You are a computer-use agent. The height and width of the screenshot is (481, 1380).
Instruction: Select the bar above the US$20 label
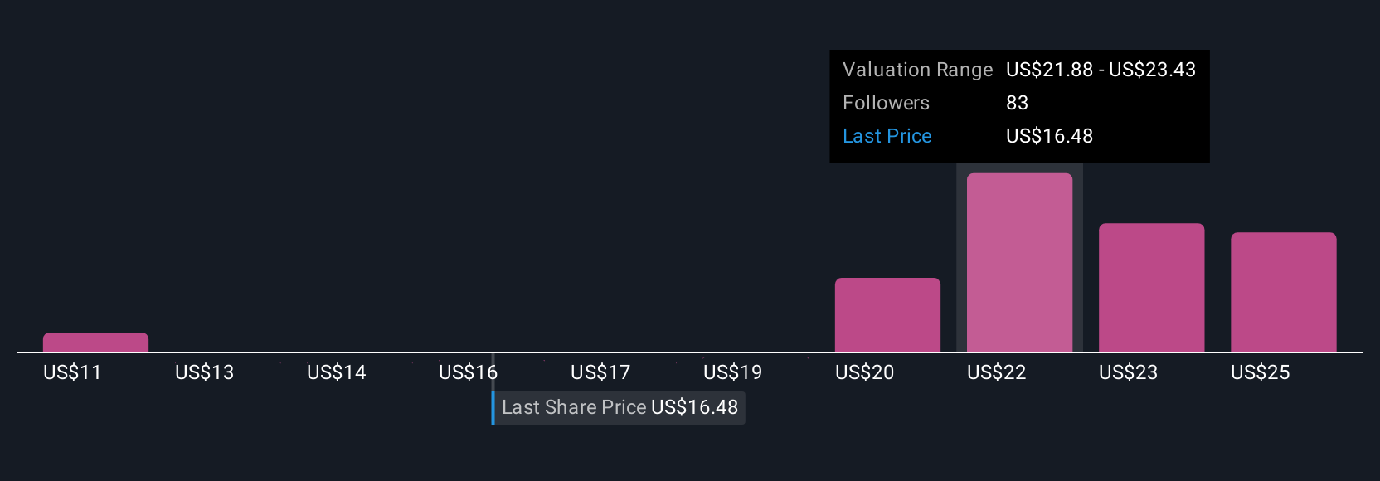coord(887,315)
